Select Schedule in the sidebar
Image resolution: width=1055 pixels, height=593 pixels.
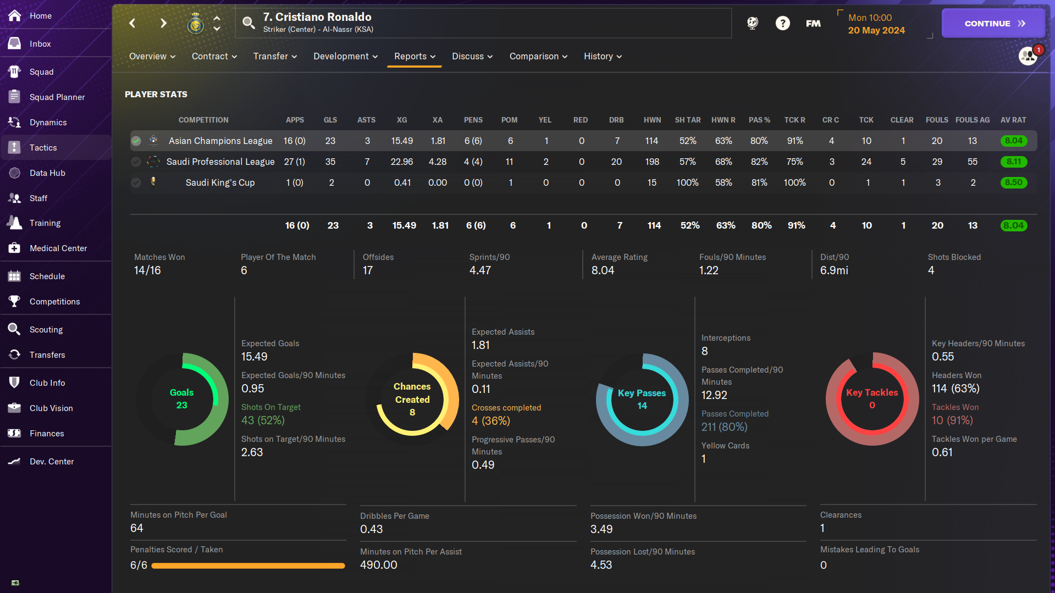point(56,276)
